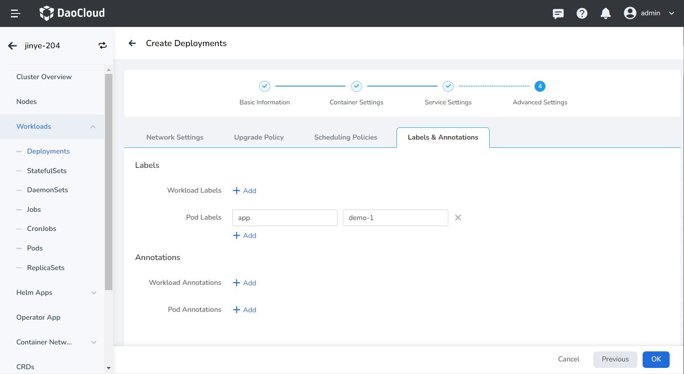
Task: Click back arrow next to jinye-204
Action: click(x=13, y=46)
